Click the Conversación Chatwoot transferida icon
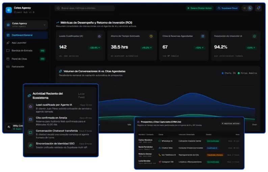The width and height of the screenshot is (268, 172). click(x=30, y=132)
